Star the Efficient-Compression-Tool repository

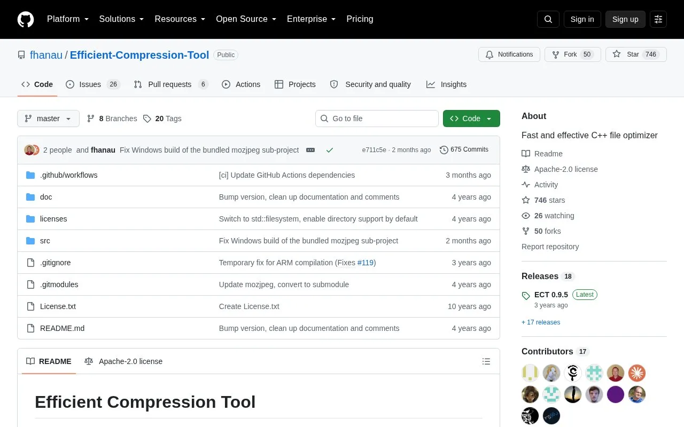click(636, 54)
